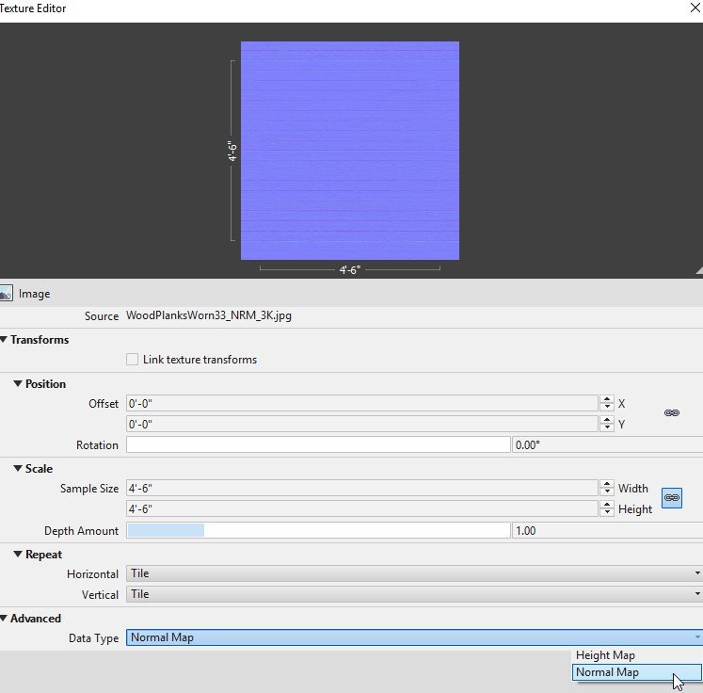Collapse the Position section
Image resolution: width=703 pixels, height=693 pixels.
pos(18,383)
